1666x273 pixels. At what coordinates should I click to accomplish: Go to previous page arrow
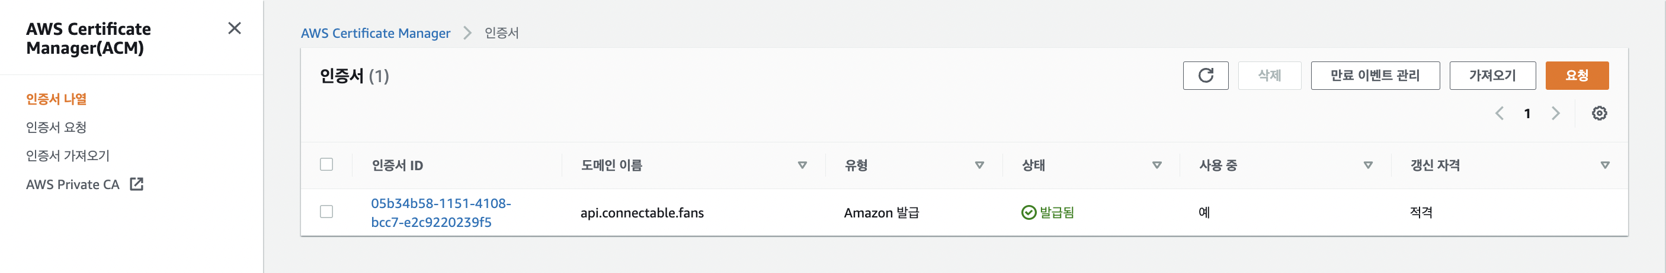click(x=1499, y=113)
